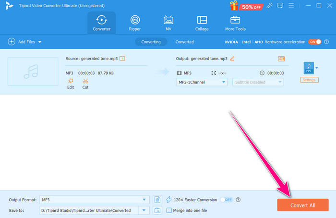Expand the MP3-1Channel audio track dropdown
The image size is (336, 218).
point(202,82)
